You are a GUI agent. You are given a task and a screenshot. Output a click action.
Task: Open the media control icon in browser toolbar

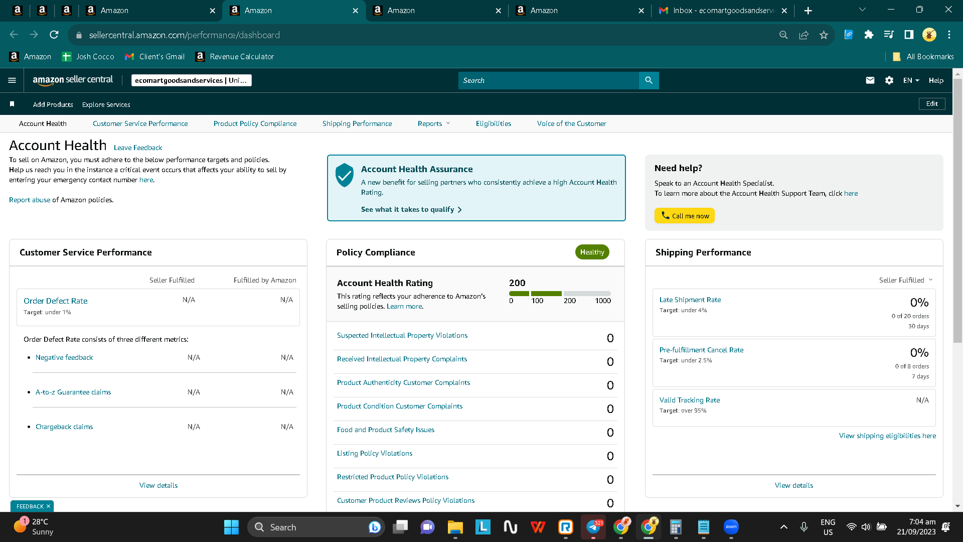[x=889, y=35]
